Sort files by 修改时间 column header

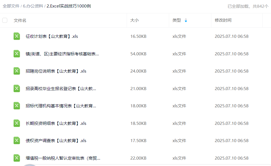point(223,20)
